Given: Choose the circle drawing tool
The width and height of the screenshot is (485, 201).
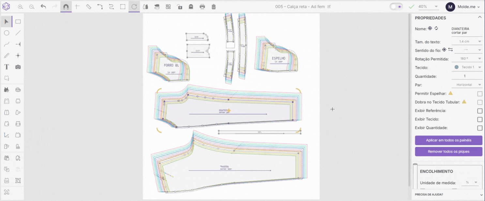Looking at the screenshot, I should tap(7, 33).
